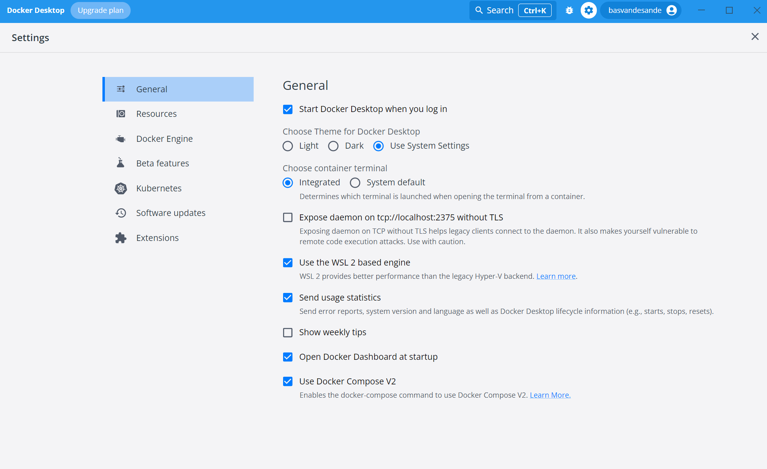Open the Search field with Ctrl+K
767x469 pixels.
[500, 10]
